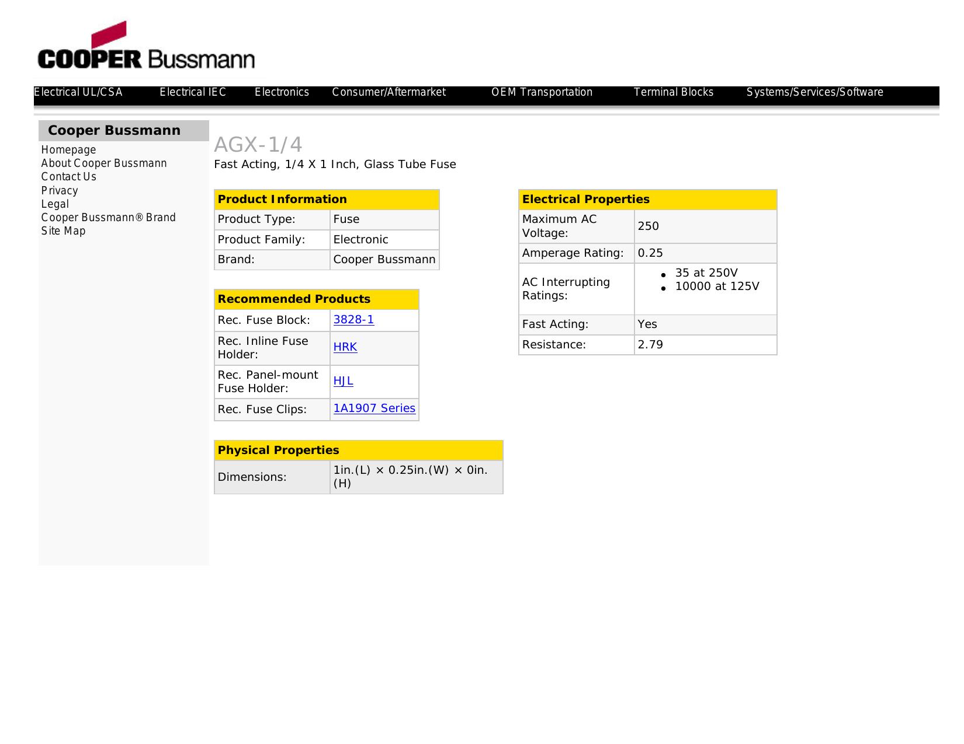The image size is (964, 744).
Task: Open the HRK inline fuse holder link
Action: (x=345, y=347)
